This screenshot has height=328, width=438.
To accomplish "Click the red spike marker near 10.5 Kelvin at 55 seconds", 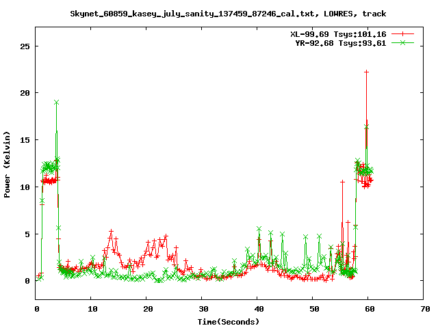I will [342, 182].
